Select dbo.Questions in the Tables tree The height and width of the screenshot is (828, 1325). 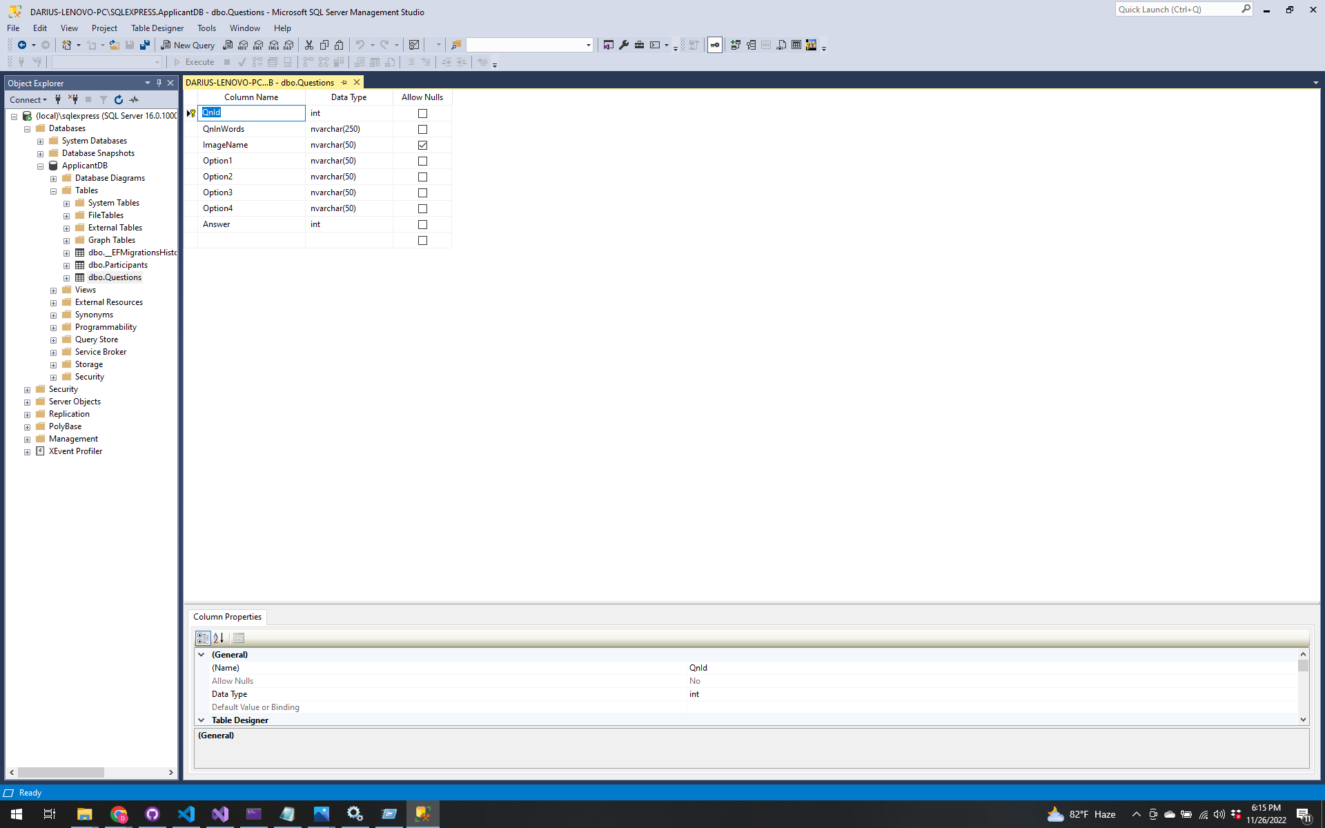pyautogui.click(x=115, y=277)
